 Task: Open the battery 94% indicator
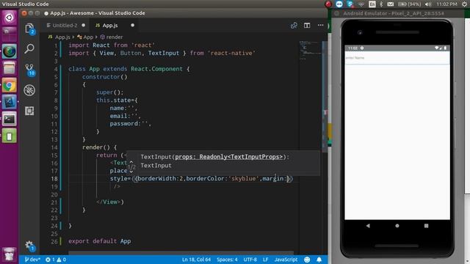tap(410, 4)
